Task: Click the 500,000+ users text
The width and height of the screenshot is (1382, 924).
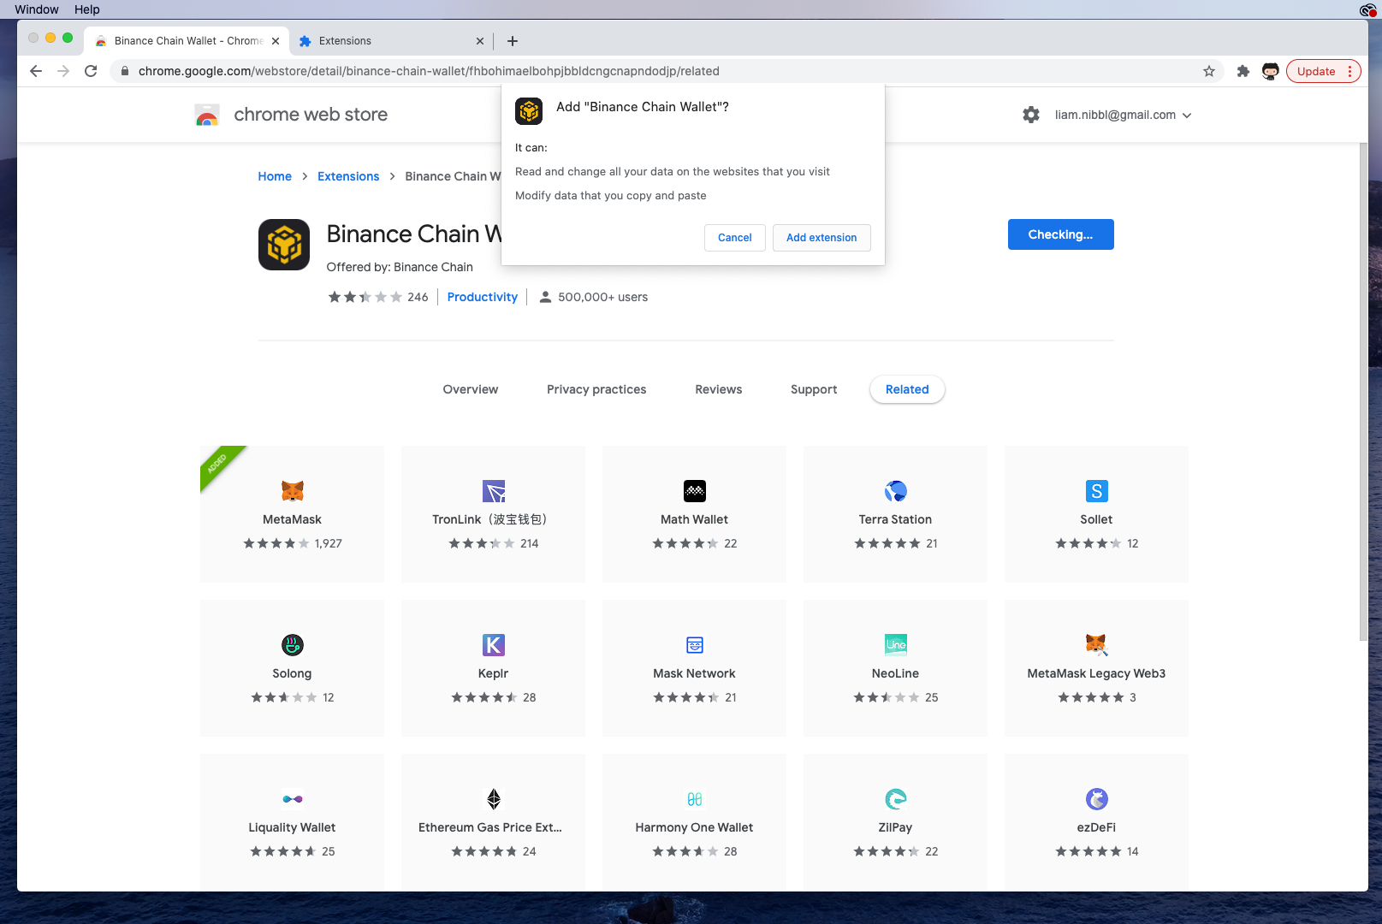Action: click(602, 297)
